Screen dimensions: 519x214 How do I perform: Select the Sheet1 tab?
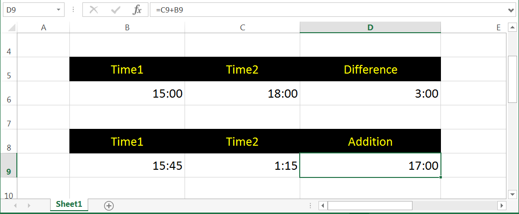coord(69,204)
